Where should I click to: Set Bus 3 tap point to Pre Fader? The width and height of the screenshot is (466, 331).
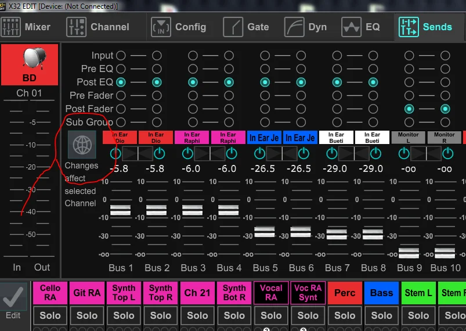(193, 95)
